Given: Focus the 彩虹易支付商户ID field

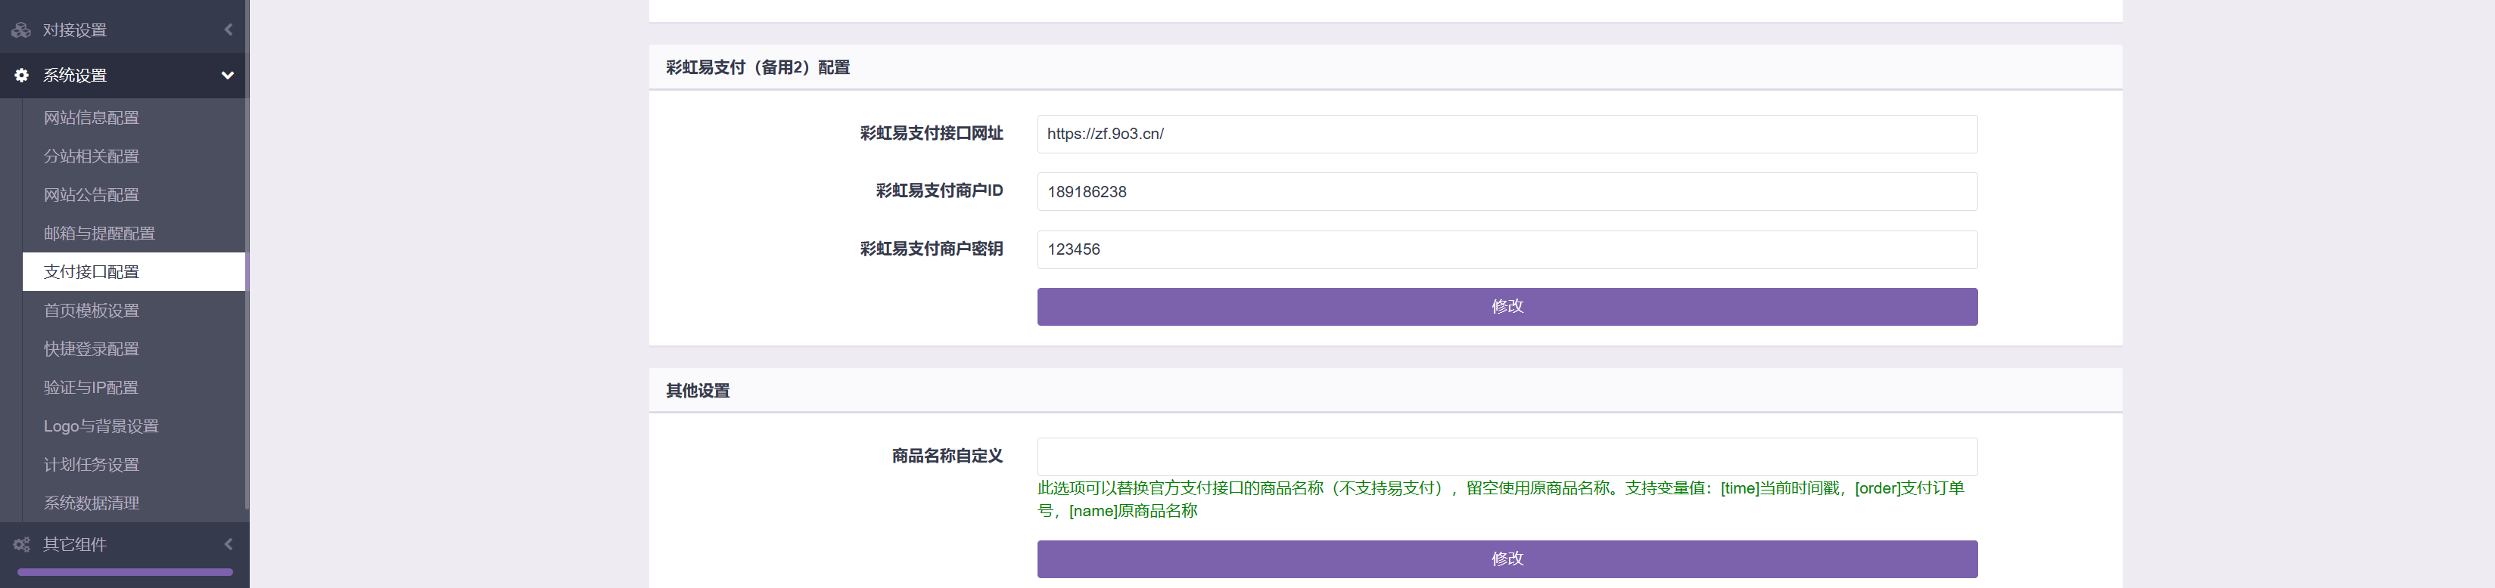Looking at the screenshot, I should (x=1506, y=191).
